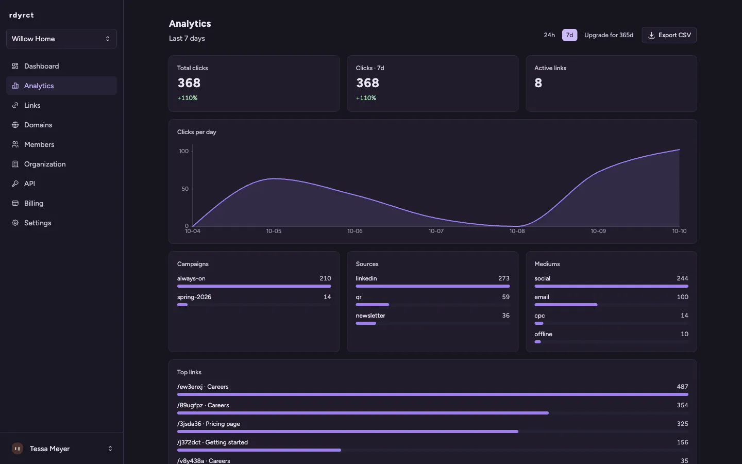
Task: Click the Organization building icon
Action: click(x=15, y=164)
